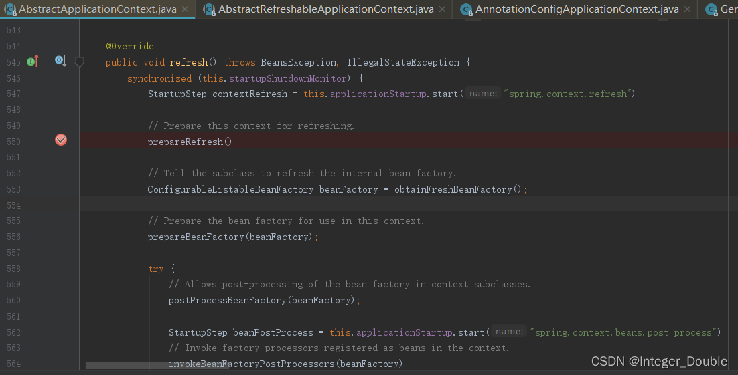Click overridden-method gutter icon on line 545
The width and height of the screenshot is (738, 375).
(61, 61)
